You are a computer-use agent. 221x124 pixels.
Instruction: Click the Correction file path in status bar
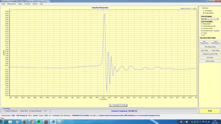point(129,115)
